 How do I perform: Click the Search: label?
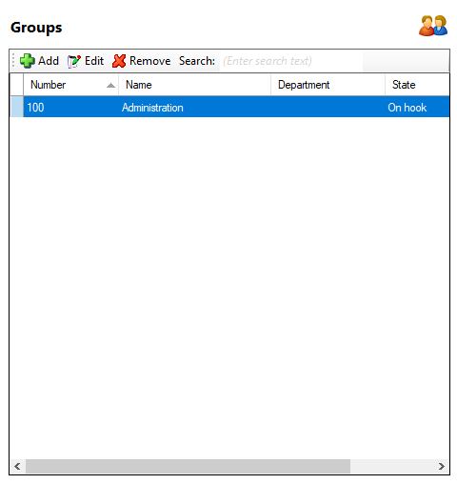coord(197,61)
